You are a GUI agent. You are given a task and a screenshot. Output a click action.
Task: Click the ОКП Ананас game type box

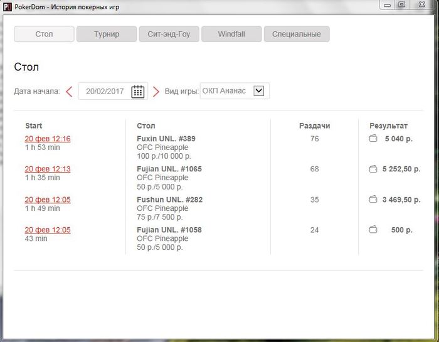[235, 91]
